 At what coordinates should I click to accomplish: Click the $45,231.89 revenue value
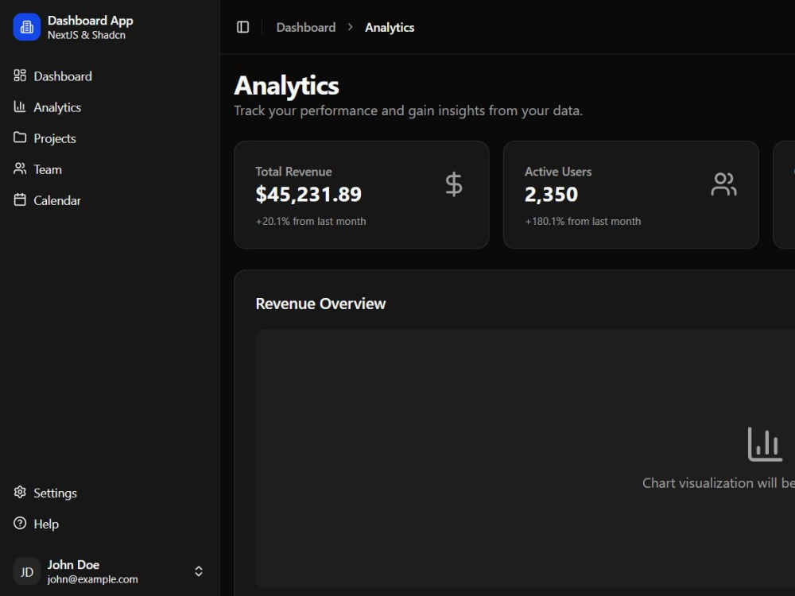click(308, 194)
